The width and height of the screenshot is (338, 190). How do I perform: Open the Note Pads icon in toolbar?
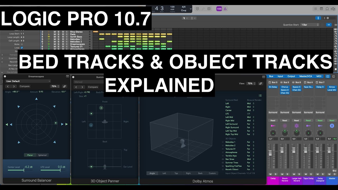pyautogui.click(x=321, y=9)
